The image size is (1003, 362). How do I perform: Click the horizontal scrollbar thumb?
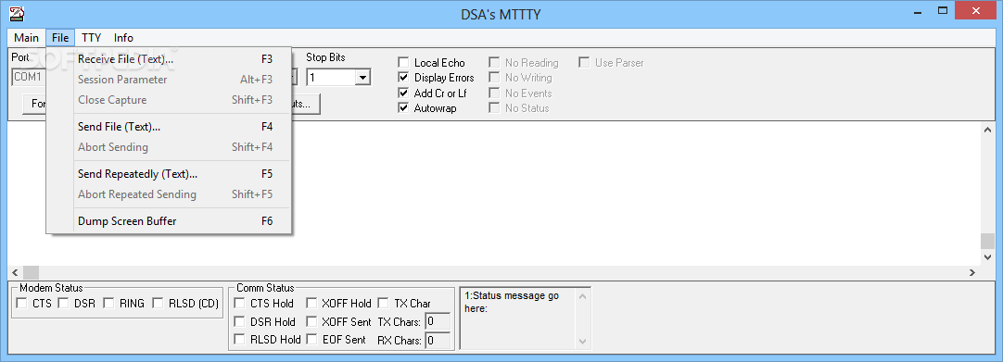31,272
